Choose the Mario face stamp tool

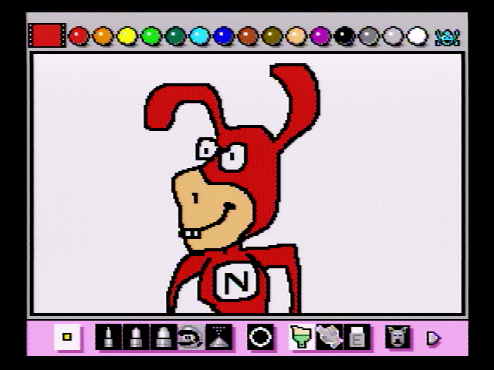[x=191, y=337]
